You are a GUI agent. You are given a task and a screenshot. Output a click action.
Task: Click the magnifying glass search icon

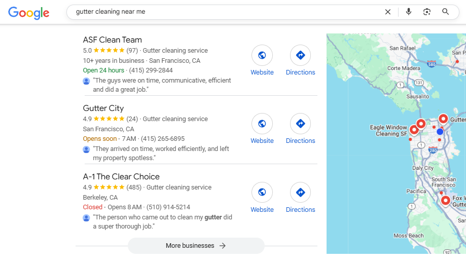[x=446, y=12]
